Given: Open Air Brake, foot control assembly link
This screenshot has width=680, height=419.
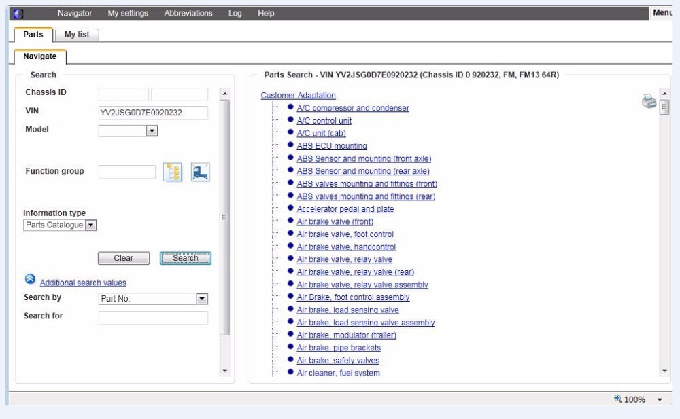Looking at the screenshot, I should tap(353, 297).
